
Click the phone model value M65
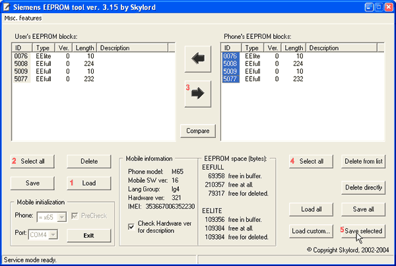tap(178, 172)
